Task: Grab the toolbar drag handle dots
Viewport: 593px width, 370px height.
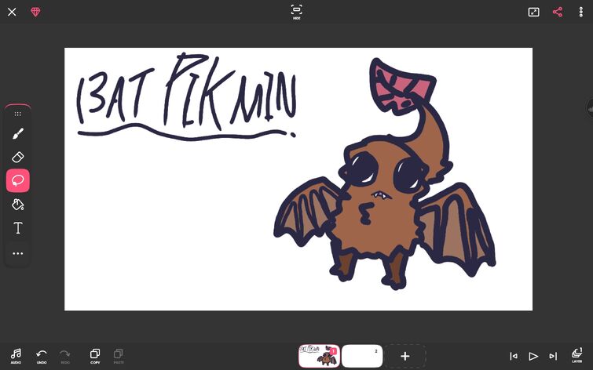Action: [18, 114]
